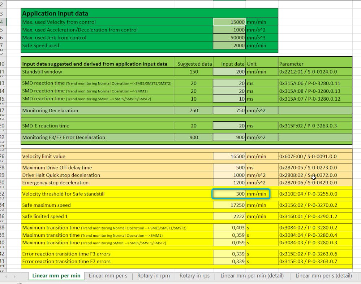
Task: Select Maximum Drive Off delay 500 cell
Action: point(229,168)
